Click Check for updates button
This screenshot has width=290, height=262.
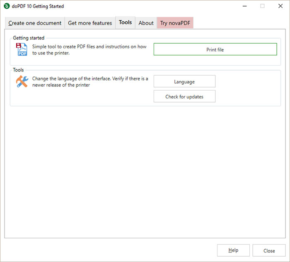click(x=184, y=96)
